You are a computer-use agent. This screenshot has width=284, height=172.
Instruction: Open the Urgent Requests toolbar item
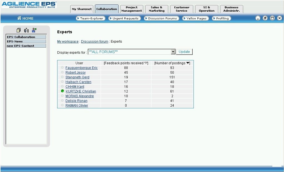[x=125, y=18]
